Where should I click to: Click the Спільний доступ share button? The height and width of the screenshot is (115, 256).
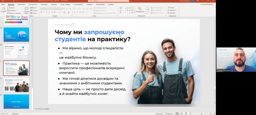[207, 4]
